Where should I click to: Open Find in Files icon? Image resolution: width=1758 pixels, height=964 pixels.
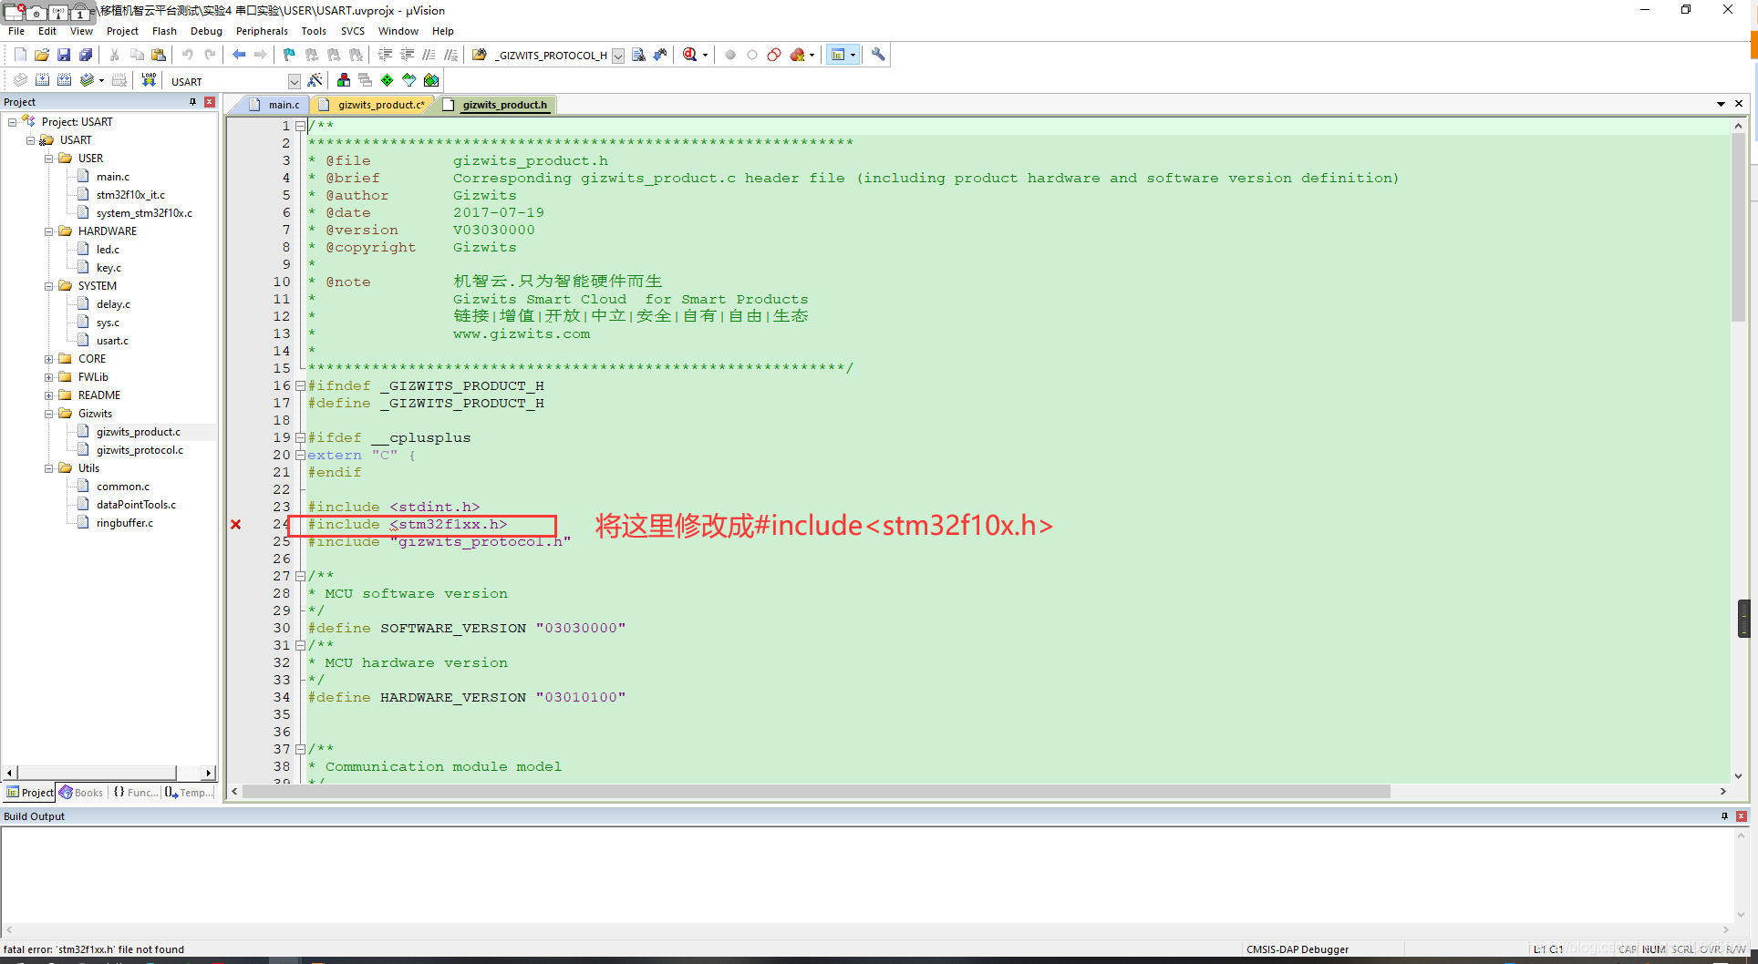[480, 55]
